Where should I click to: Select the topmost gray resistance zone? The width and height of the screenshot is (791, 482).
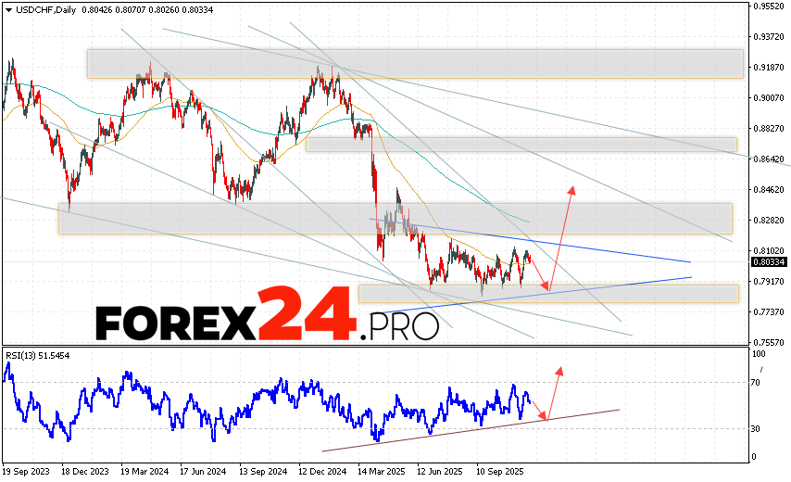coord(415,63)
